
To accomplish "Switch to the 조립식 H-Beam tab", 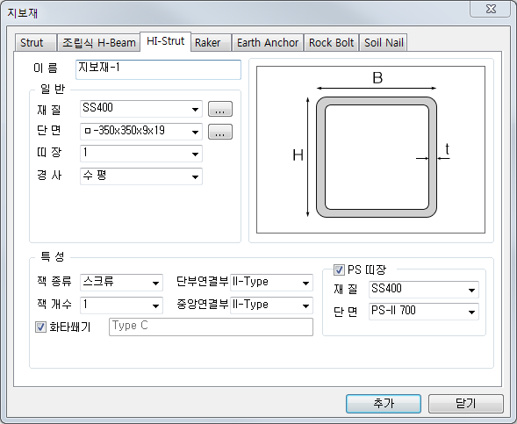I will [99, 42].
